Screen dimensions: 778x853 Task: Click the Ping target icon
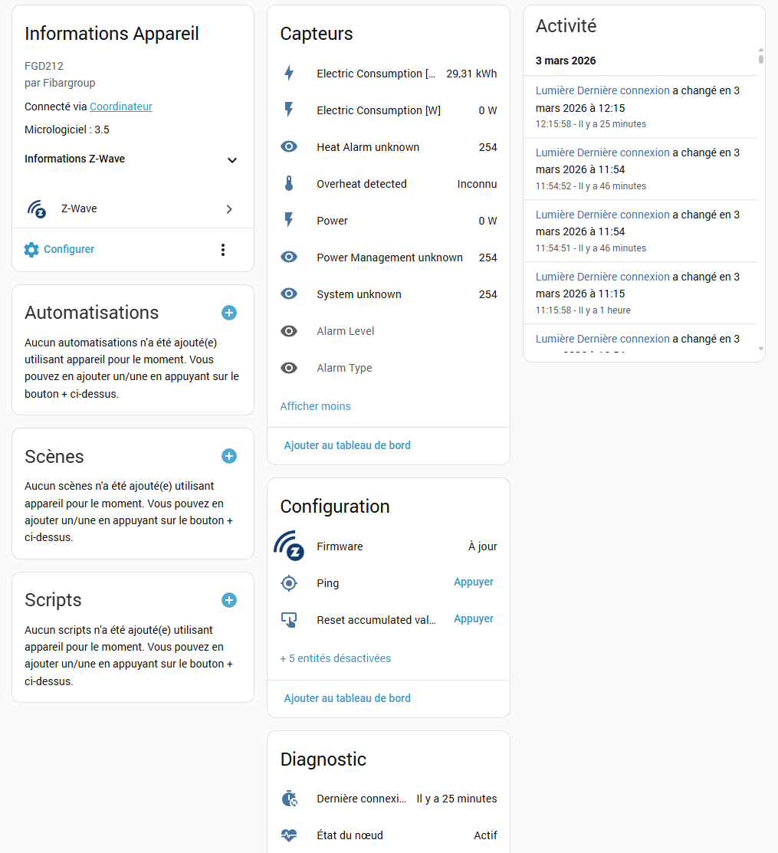(x=289, y=583)
